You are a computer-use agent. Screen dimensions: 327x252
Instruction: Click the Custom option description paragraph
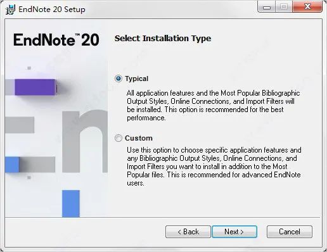(214, 167)
